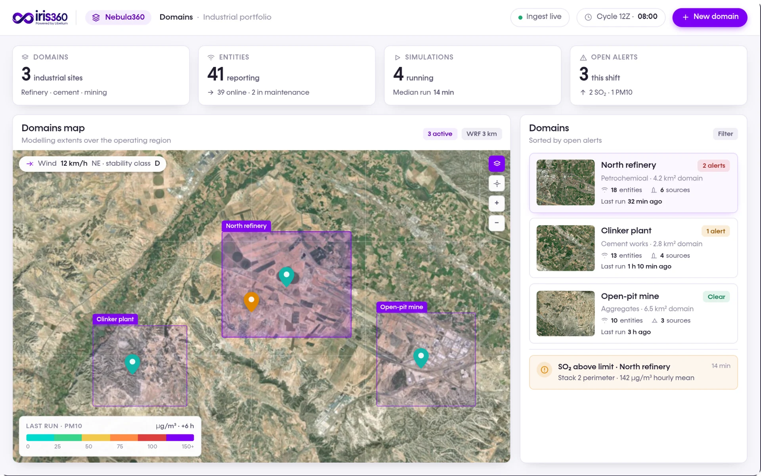Open the Open-pit mine thumbnail

(x=565, y=313)
